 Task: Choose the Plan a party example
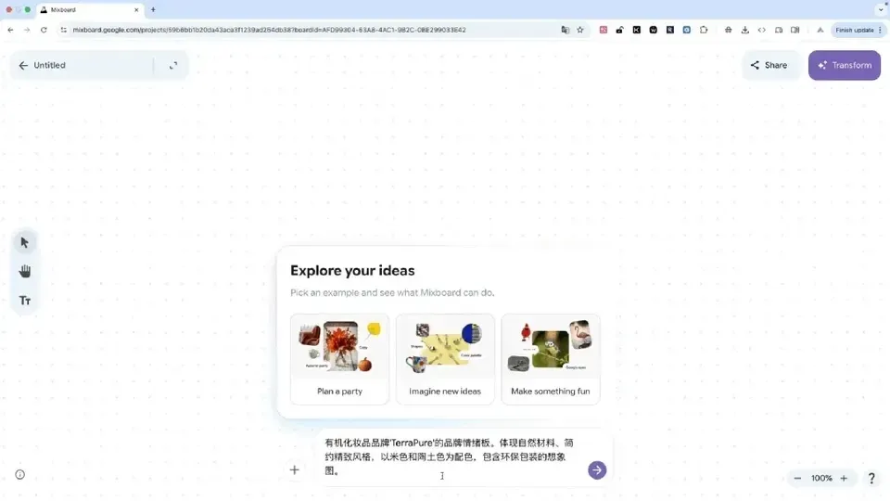(339, 359)
